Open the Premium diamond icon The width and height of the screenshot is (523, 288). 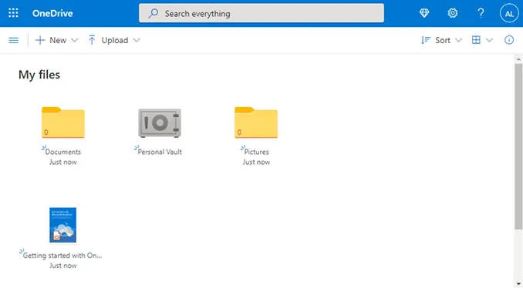click(424, 13)
